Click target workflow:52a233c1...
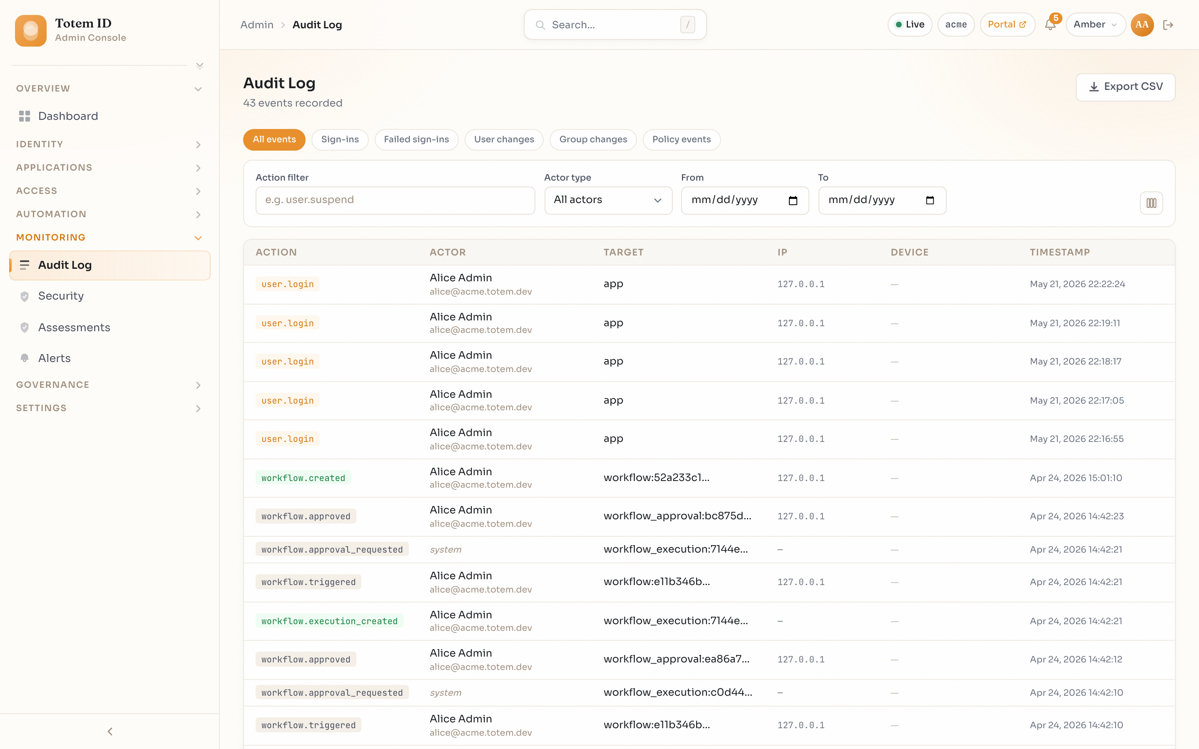1199x749 pixels. click(656, 478)
